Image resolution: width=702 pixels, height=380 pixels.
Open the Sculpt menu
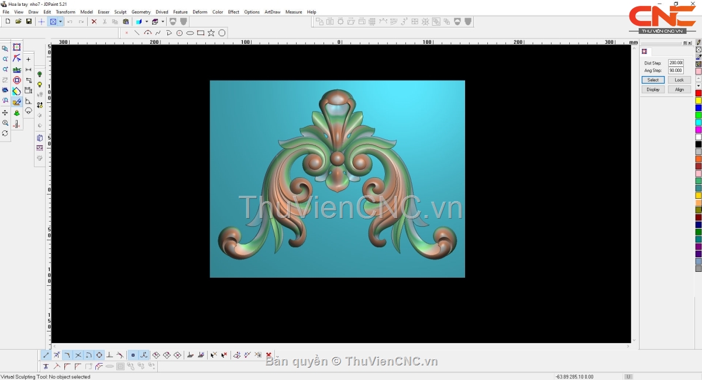pyautogui.click(x=120, y=12)
